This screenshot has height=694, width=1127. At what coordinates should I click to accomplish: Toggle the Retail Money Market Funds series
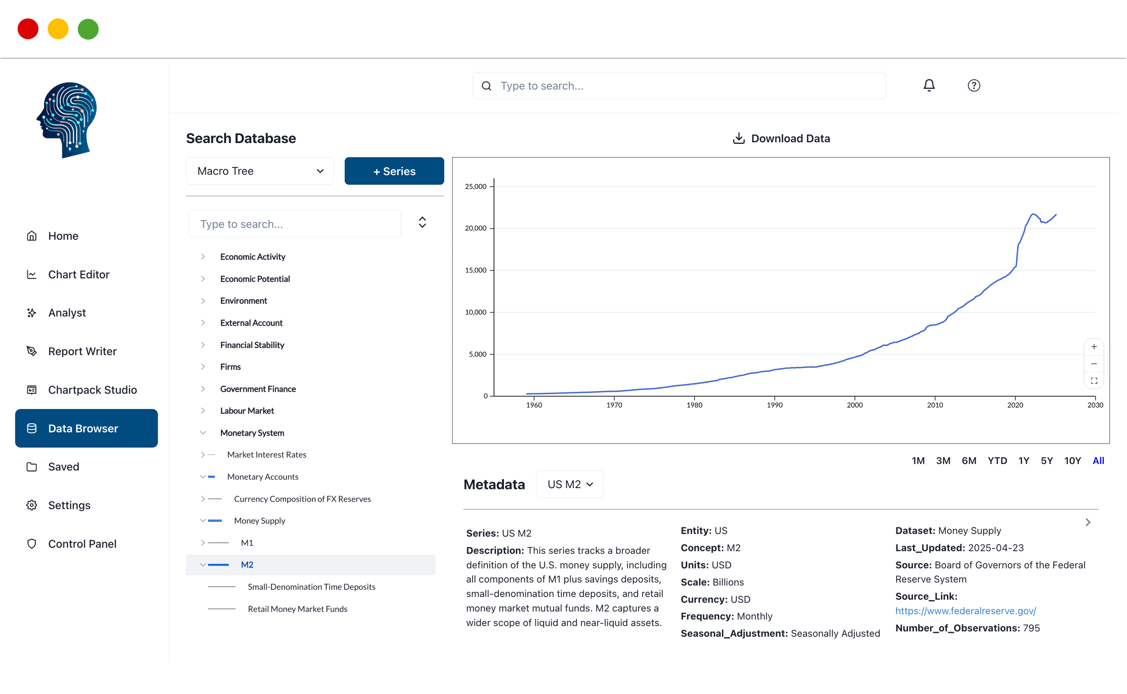coord(297,609)
